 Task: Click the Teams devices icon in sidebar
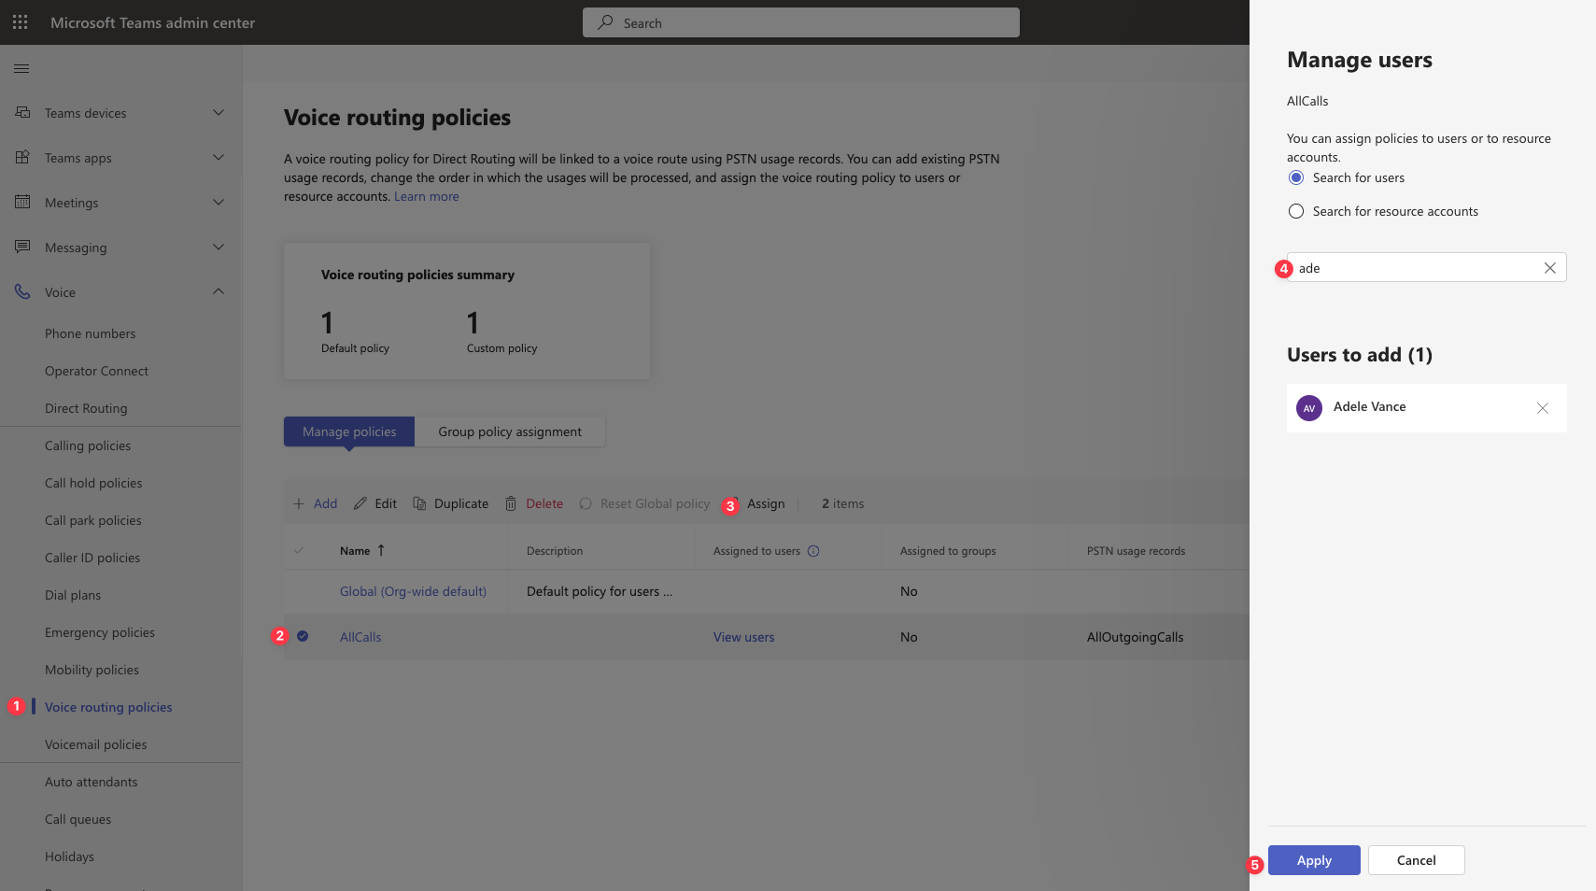coord(22,112)
